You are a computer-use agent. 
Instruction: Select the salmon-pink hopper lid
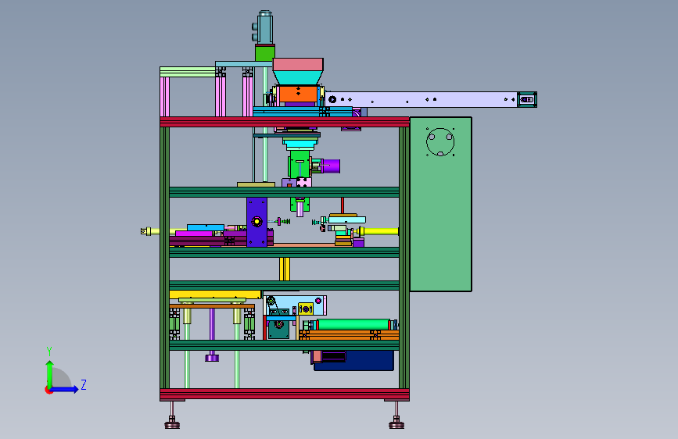298,64
